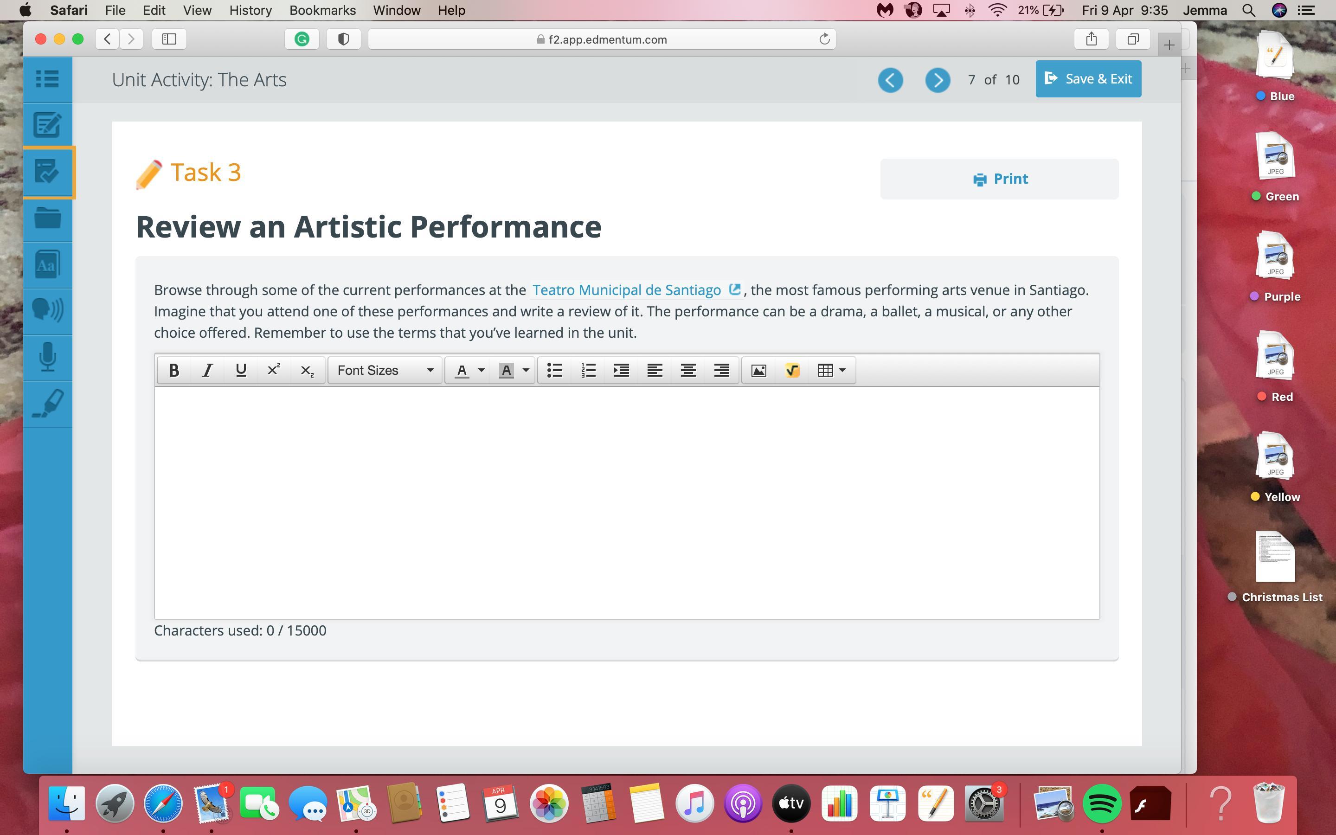This screenshot has height=835, width=1336.
Task: Expand the Font Sizes dropdown
Action: tap(385, 371)
